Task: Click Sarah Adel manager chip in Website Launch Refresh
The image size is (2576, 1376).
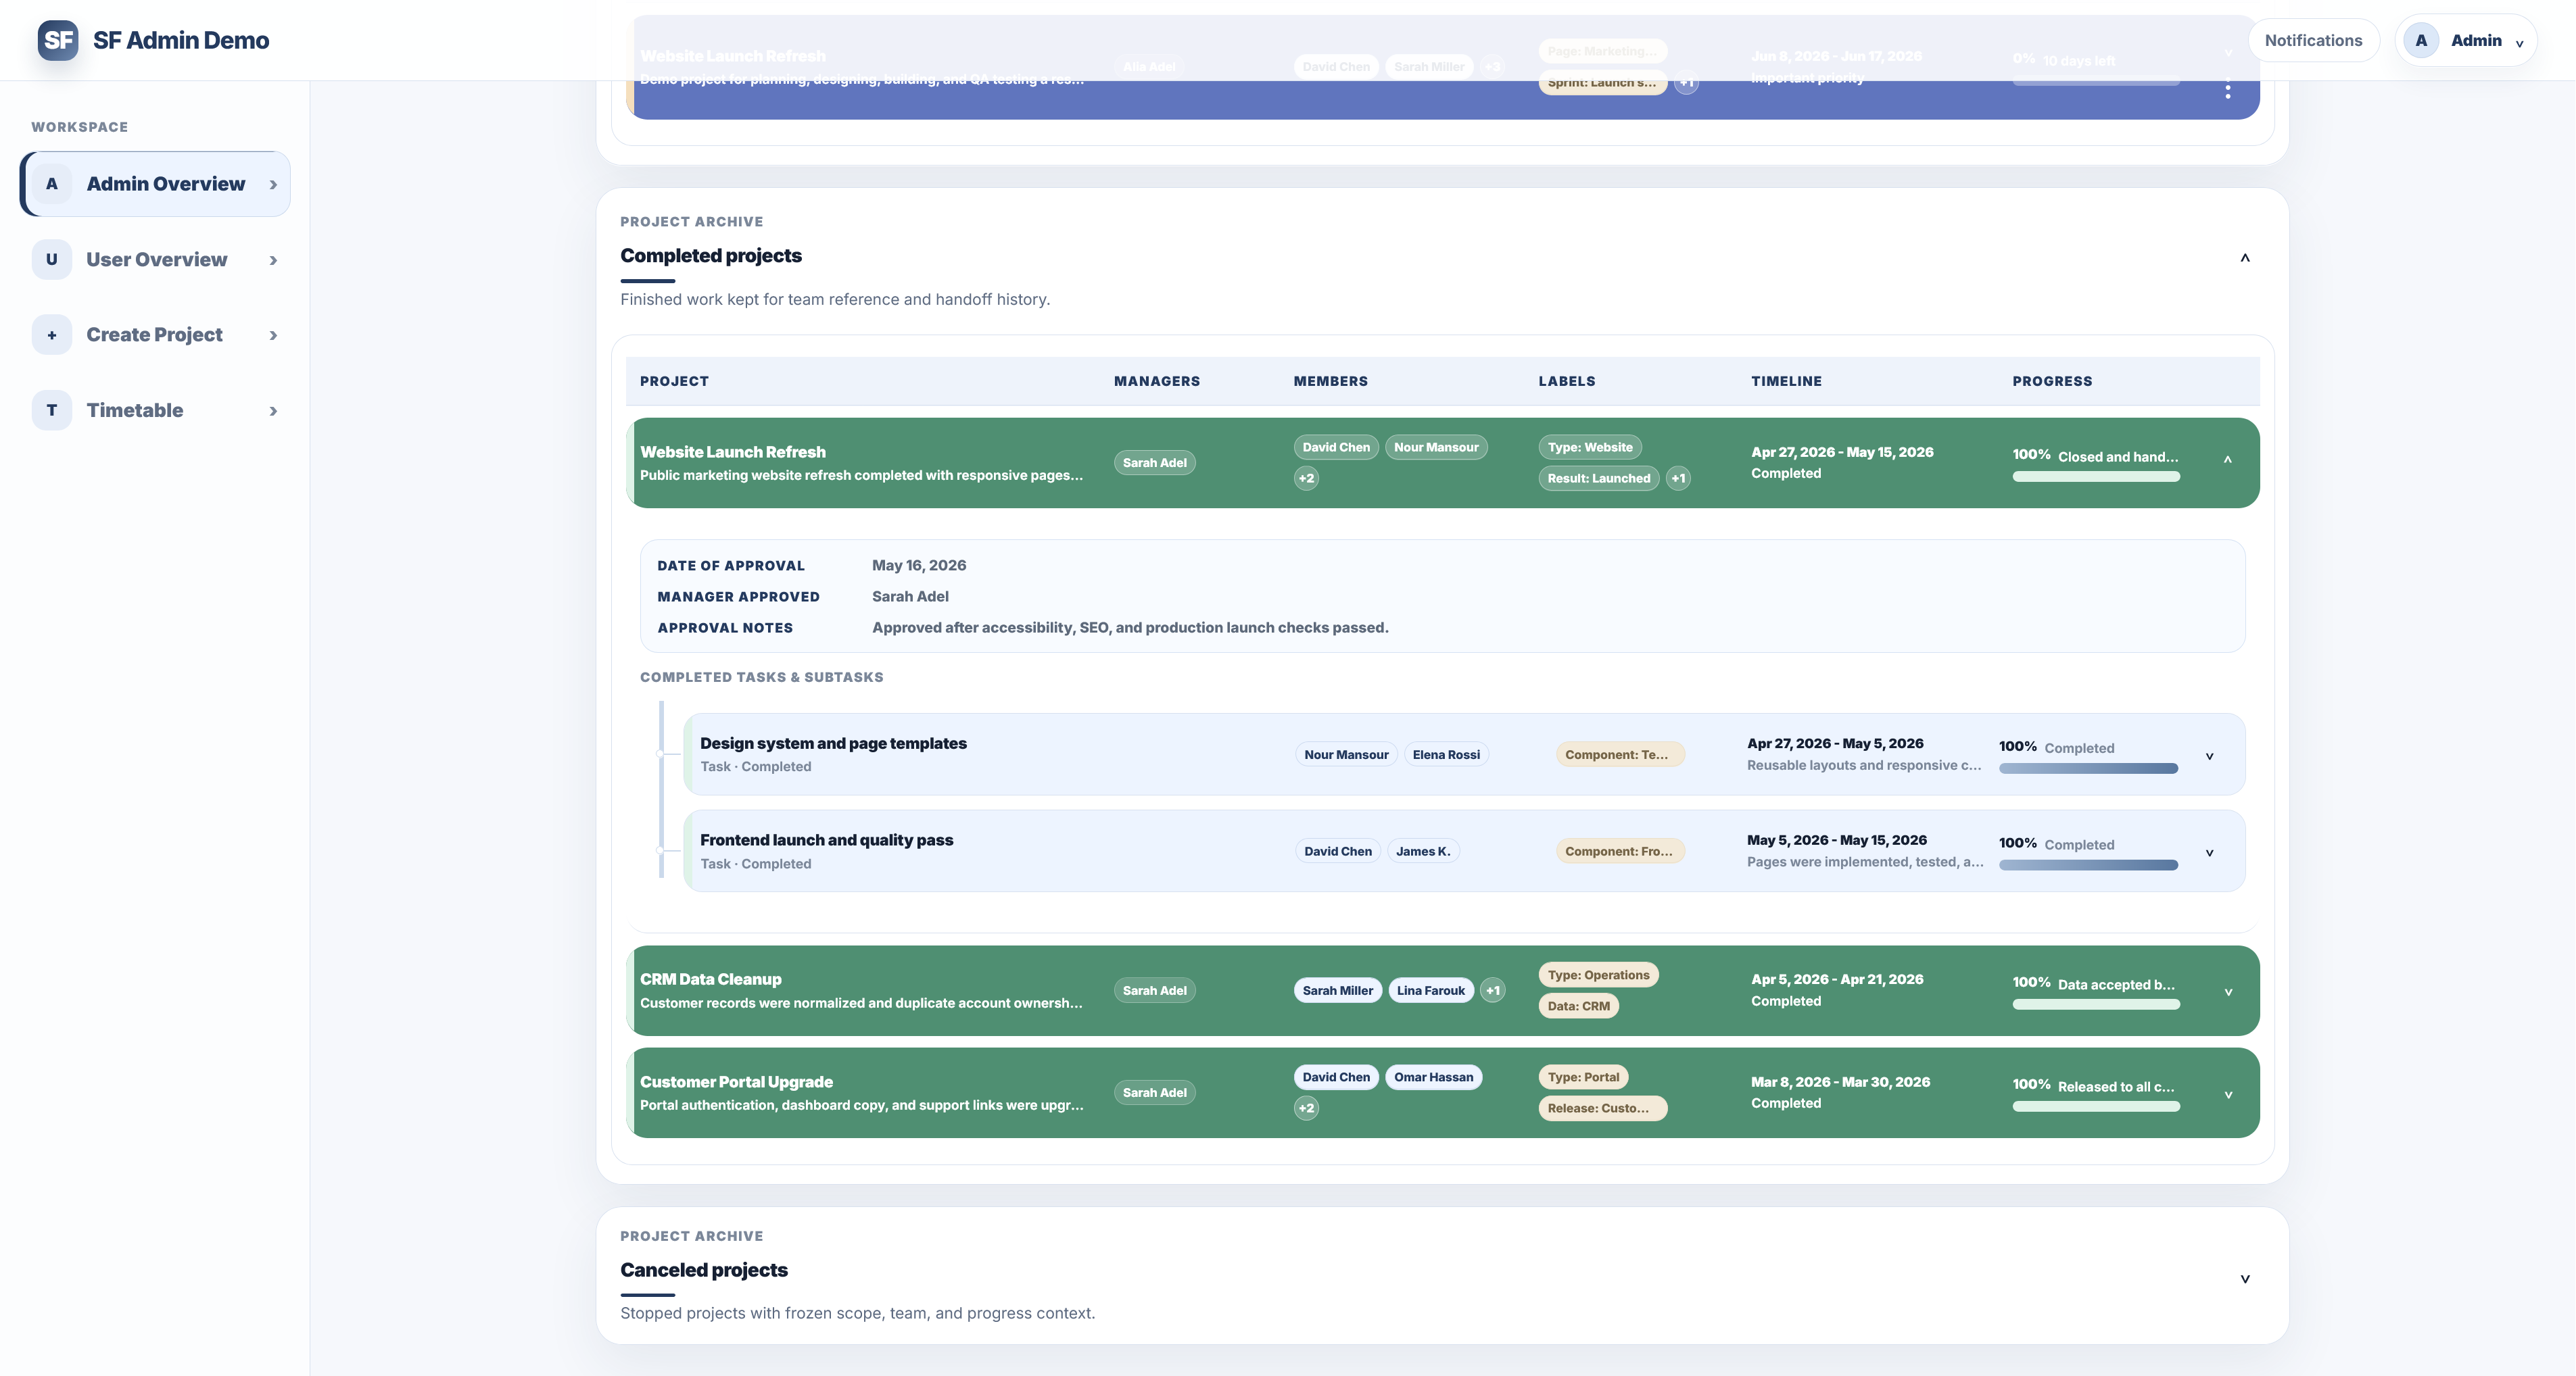Action: pos(1154,463)
